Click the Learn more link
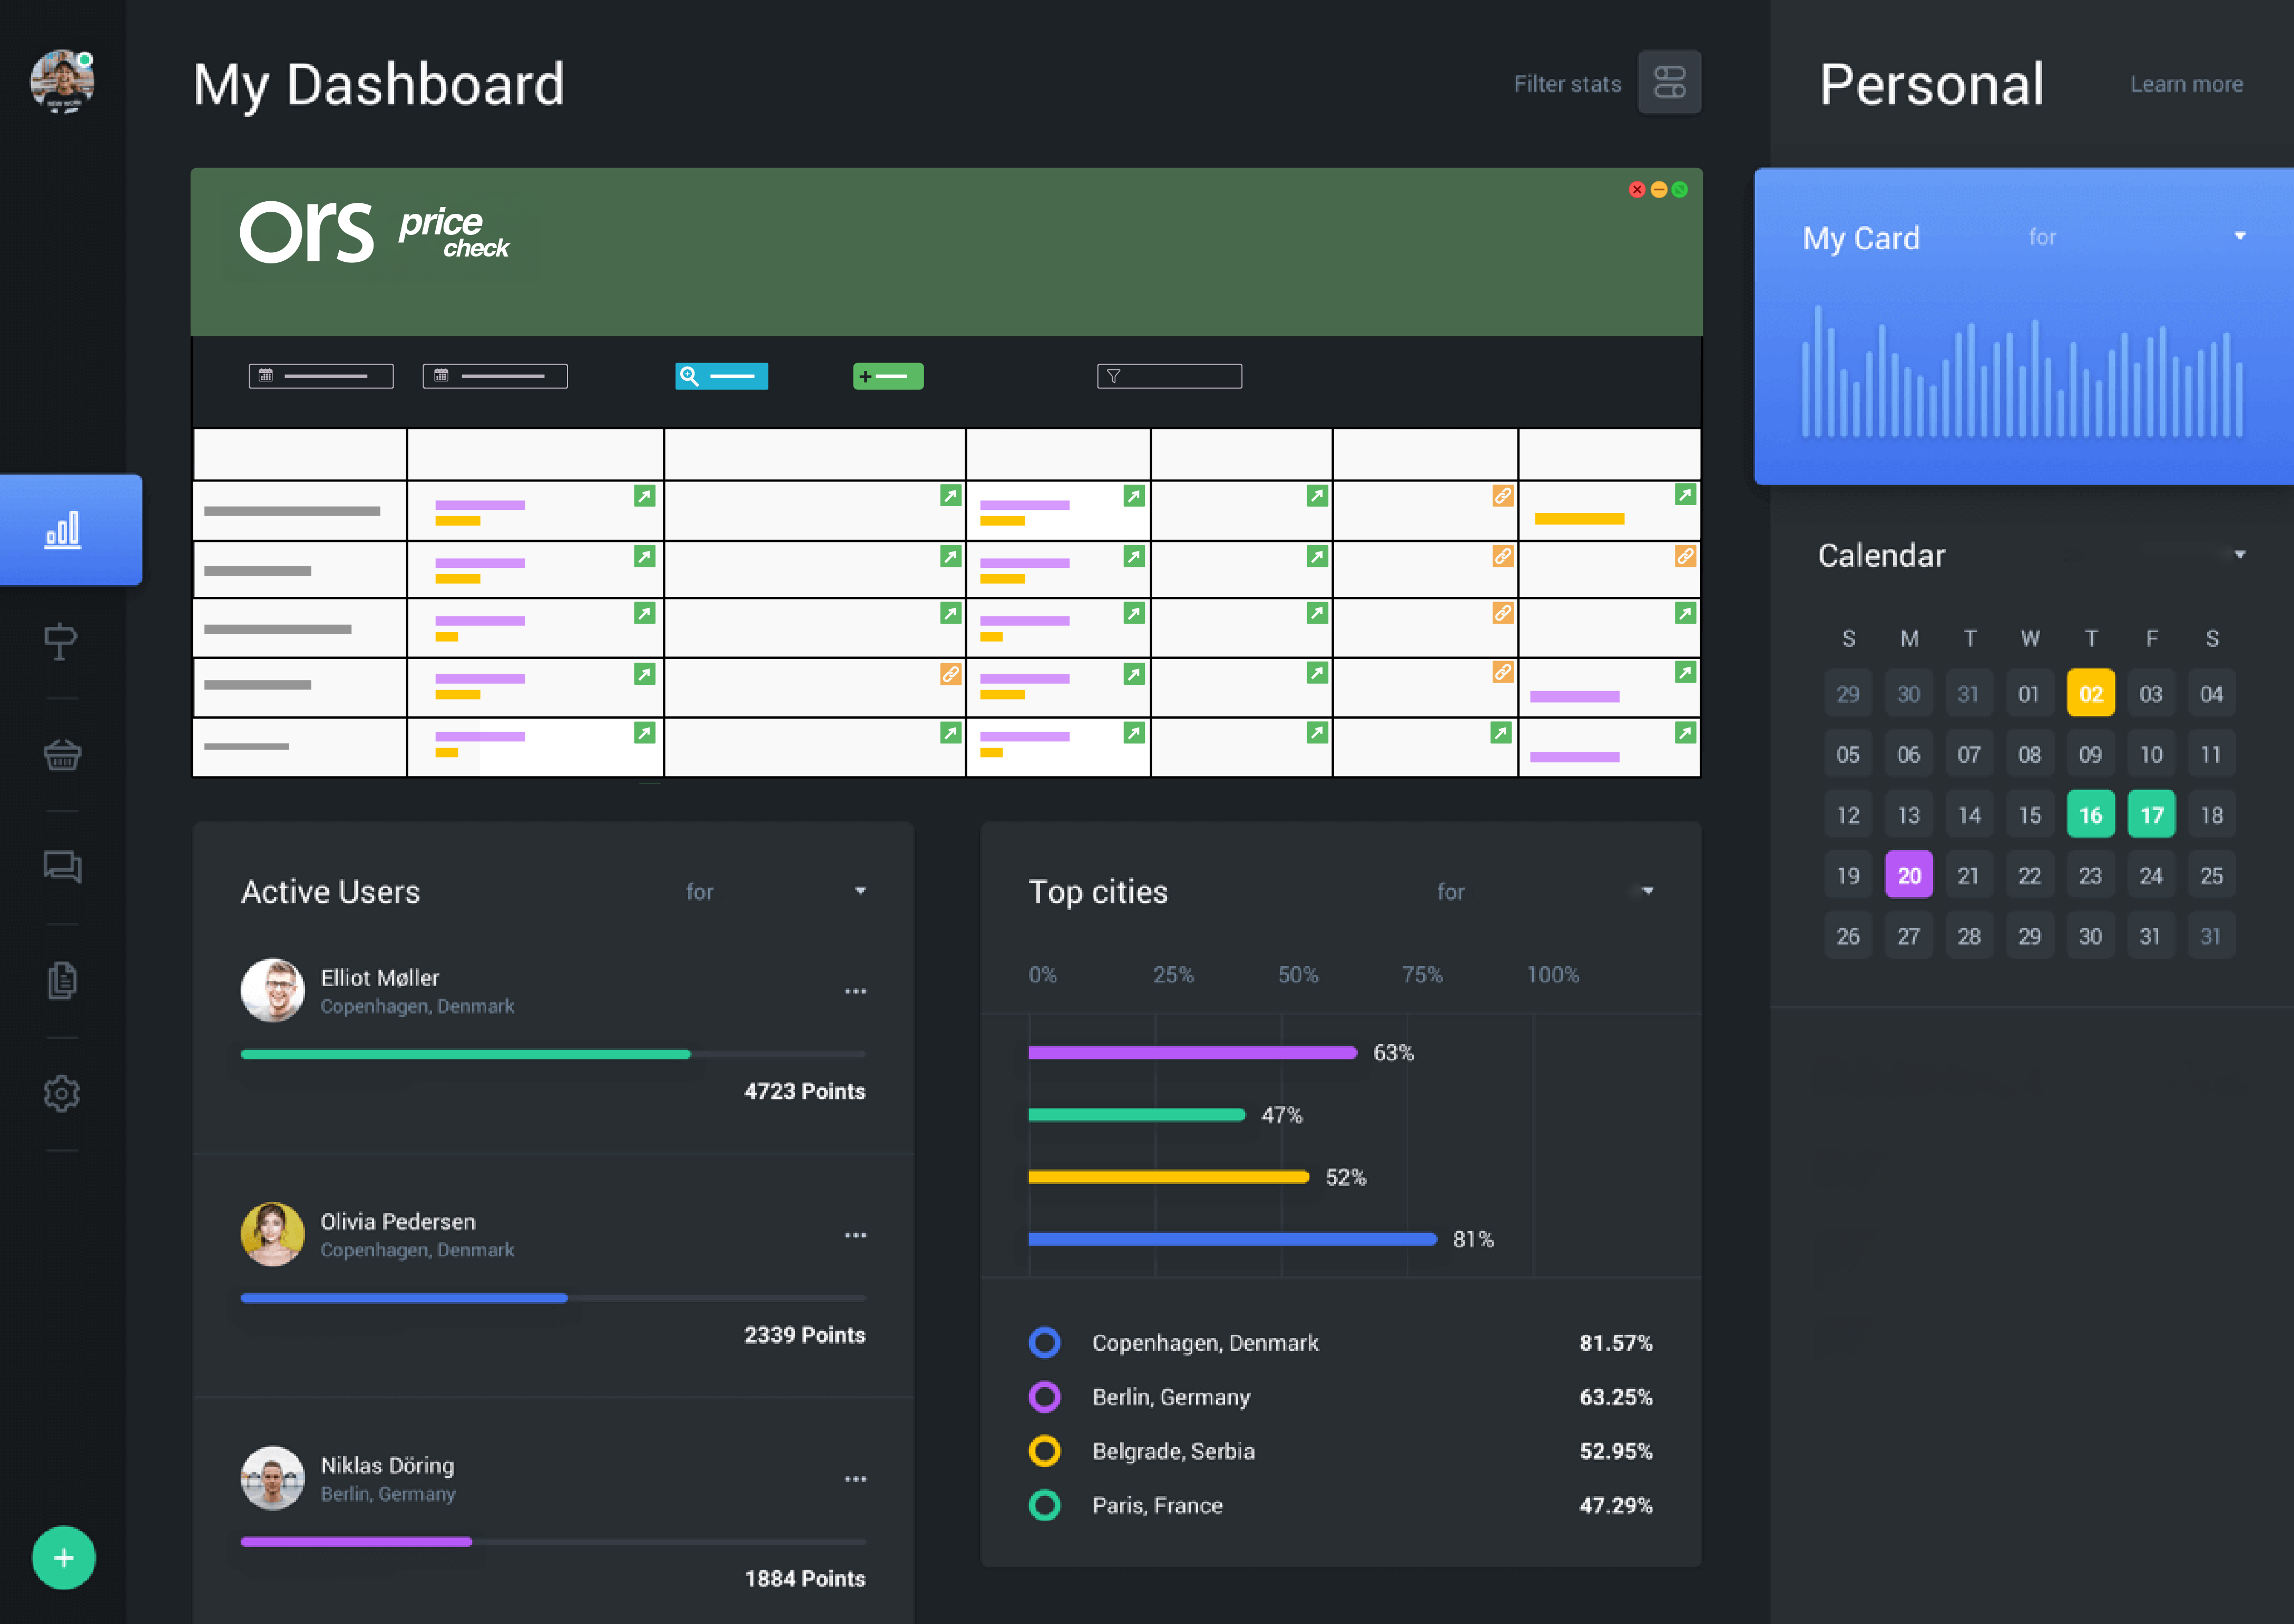The height and width of the screenshot is (1624, 2294). (2186, 84)
